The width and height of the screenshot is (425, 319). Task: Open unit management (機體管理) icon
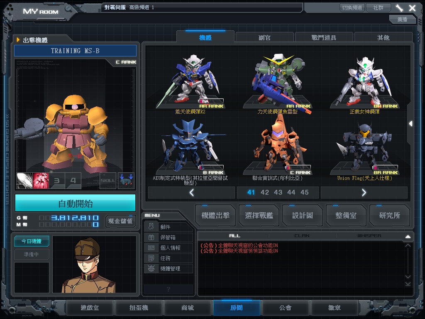tap(151, 269)
